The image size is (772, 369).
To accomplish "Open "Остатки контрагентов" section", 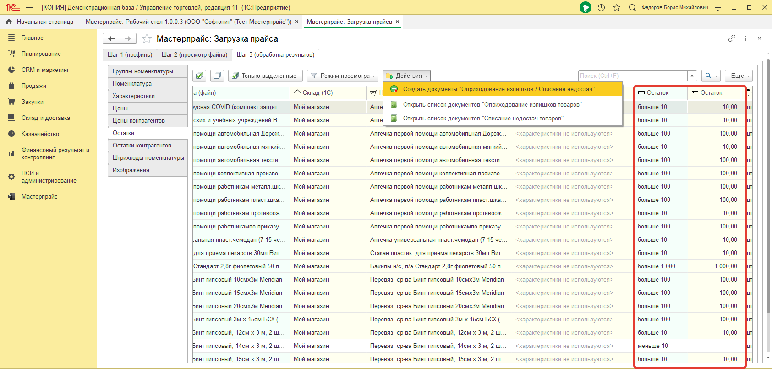I will coord(142,145).
